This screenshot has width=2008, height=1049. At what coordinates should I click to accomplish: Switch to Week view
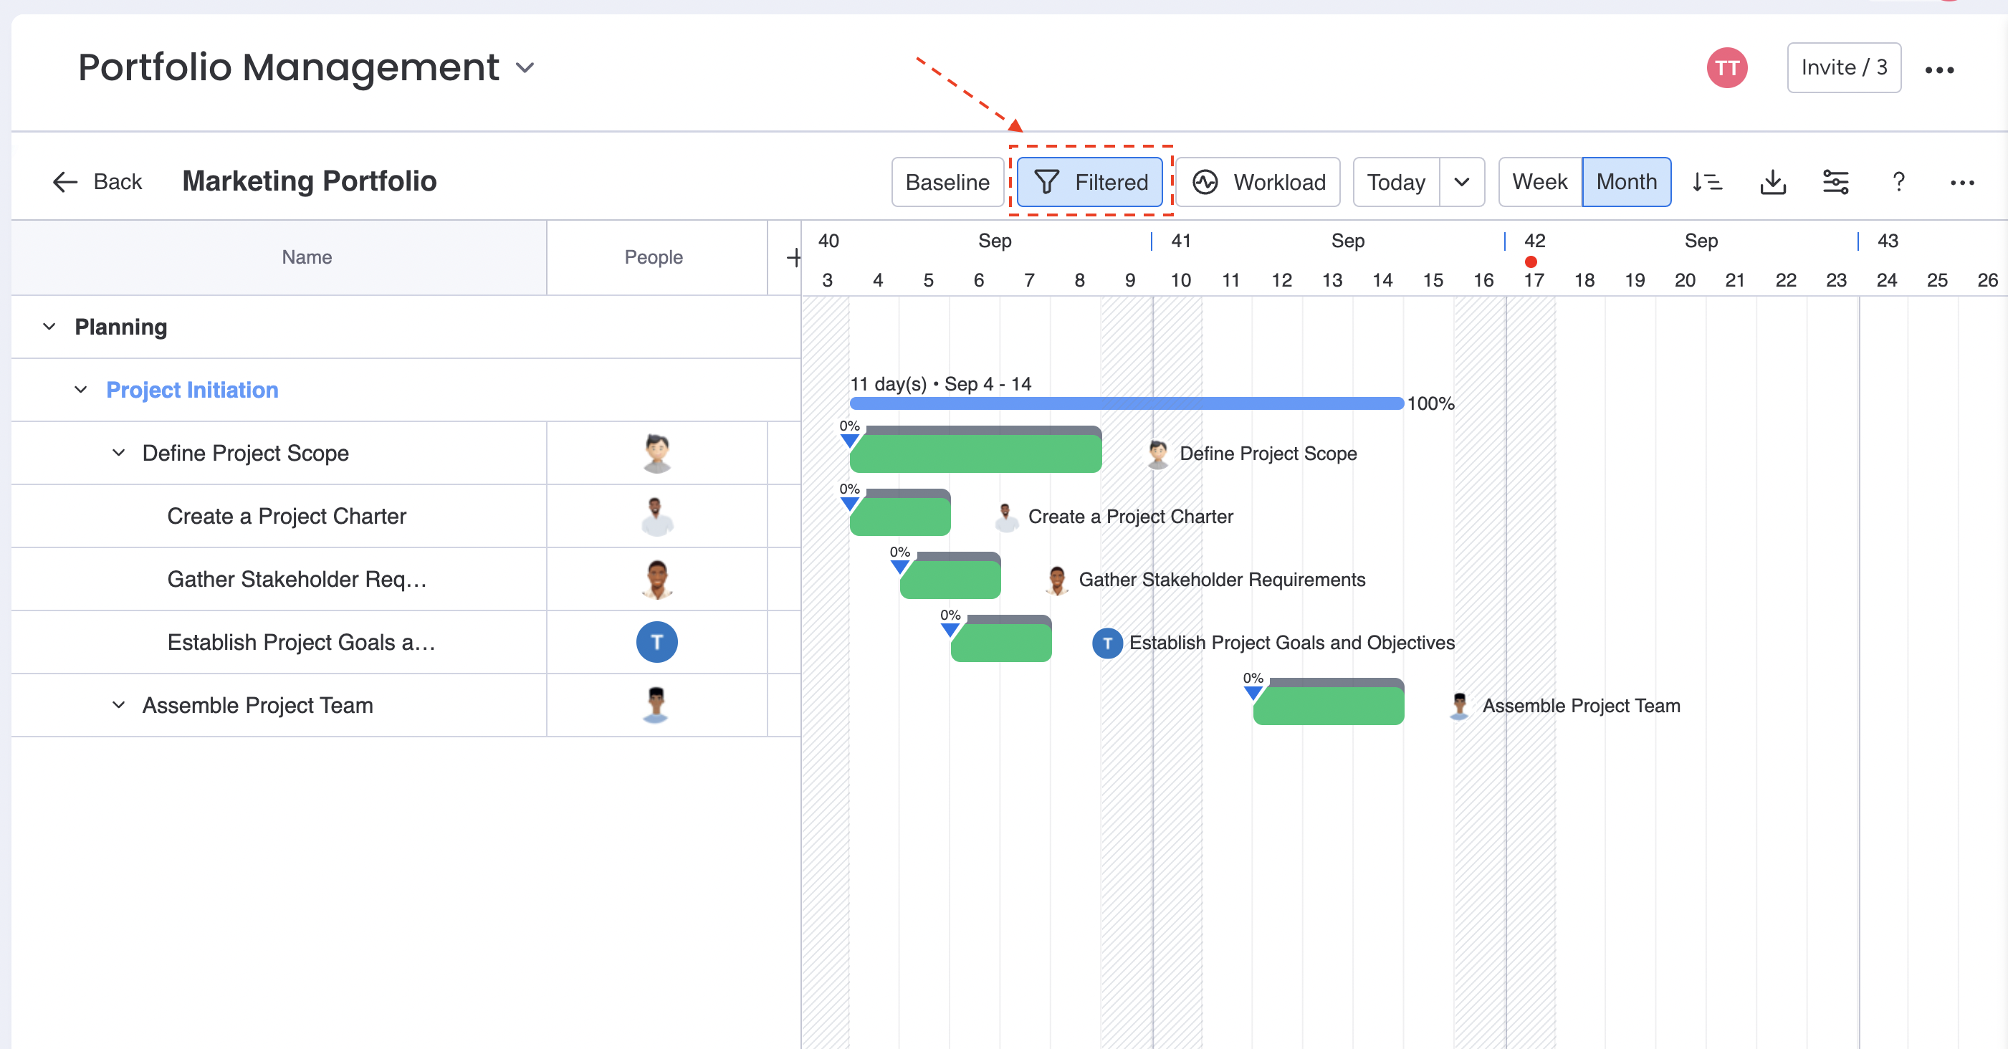[1539, 183]
